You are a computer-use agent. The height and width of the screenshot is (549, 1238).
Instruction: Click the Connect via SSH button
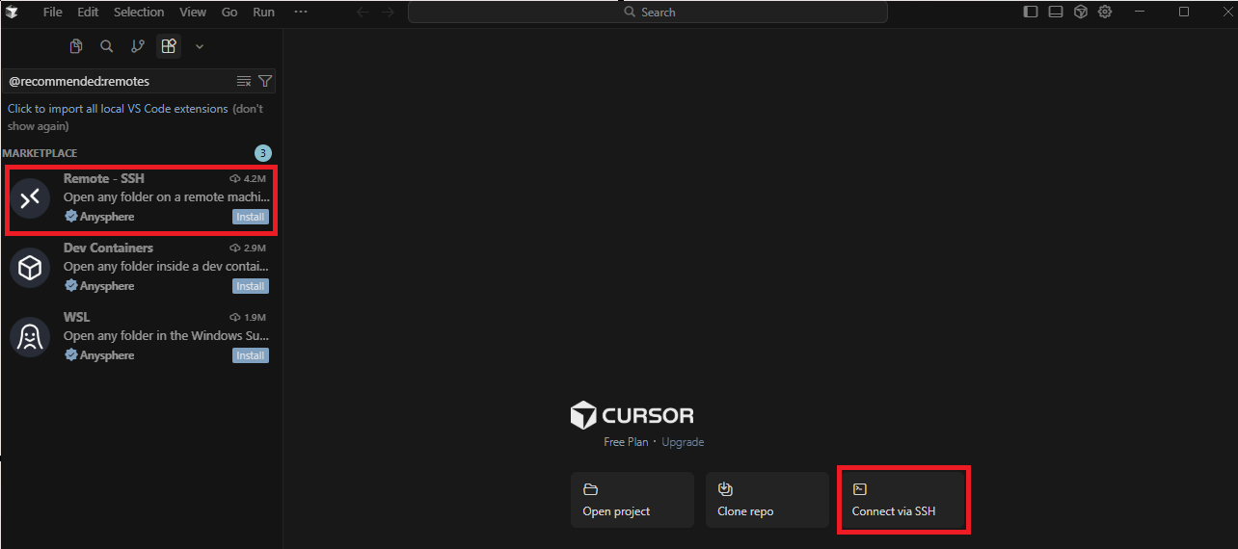[x=902, y=500]
